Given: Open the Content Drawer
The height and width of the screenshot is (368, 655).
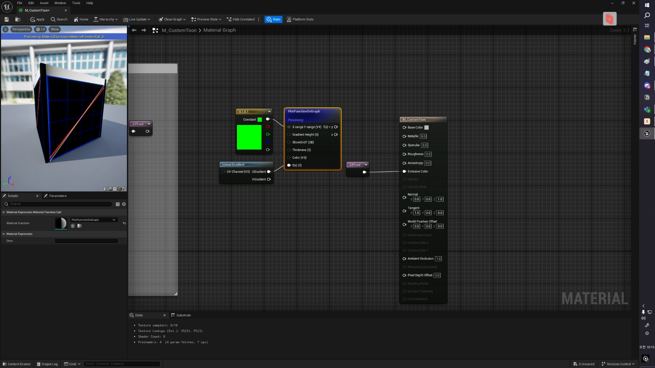Looking at the screenshot, I should [x=17, y=364].
